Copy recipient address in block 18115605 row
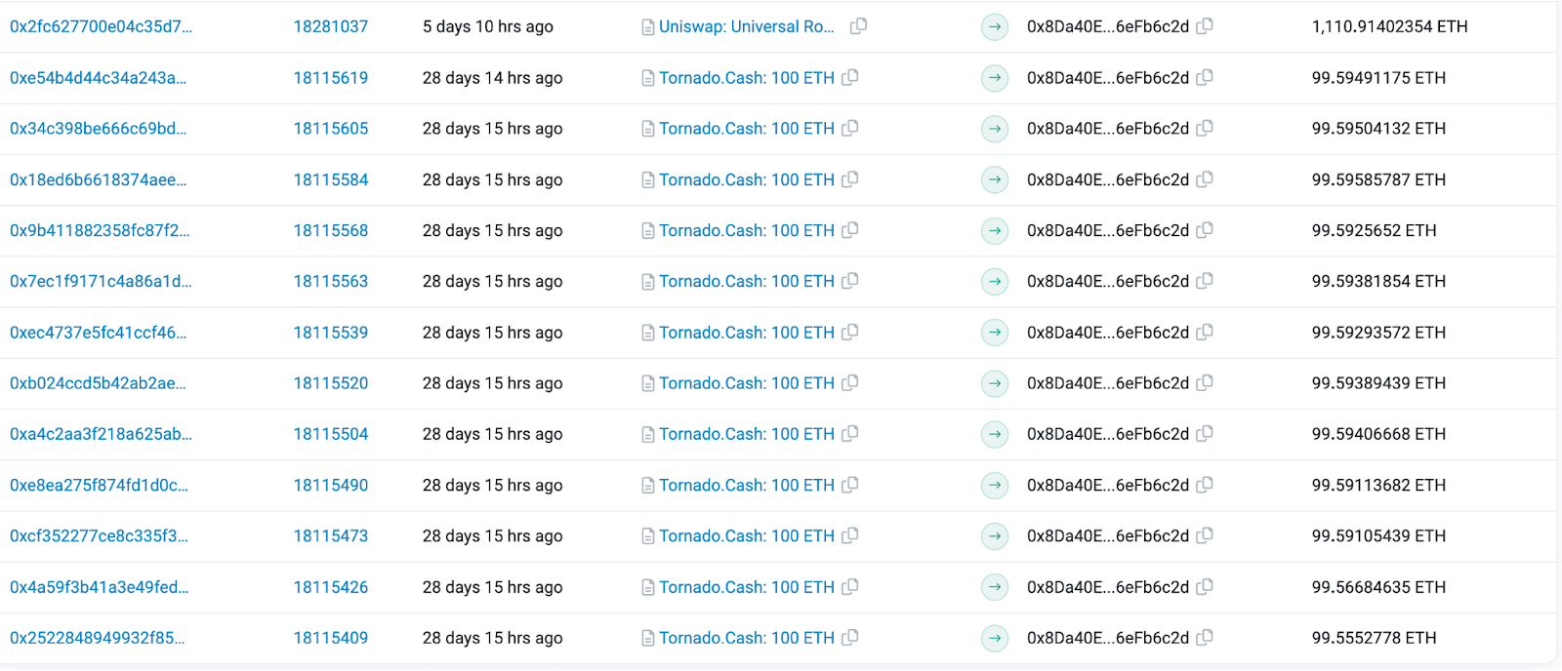The width and height of the screenshot is (1562, 671). [x=1205, y=129]
